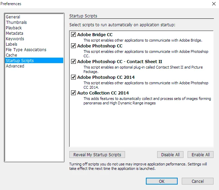The height and width of the screenshot is (190, 219).
Task: Select Keywords in the category list
Action: (x=34, y=39)
